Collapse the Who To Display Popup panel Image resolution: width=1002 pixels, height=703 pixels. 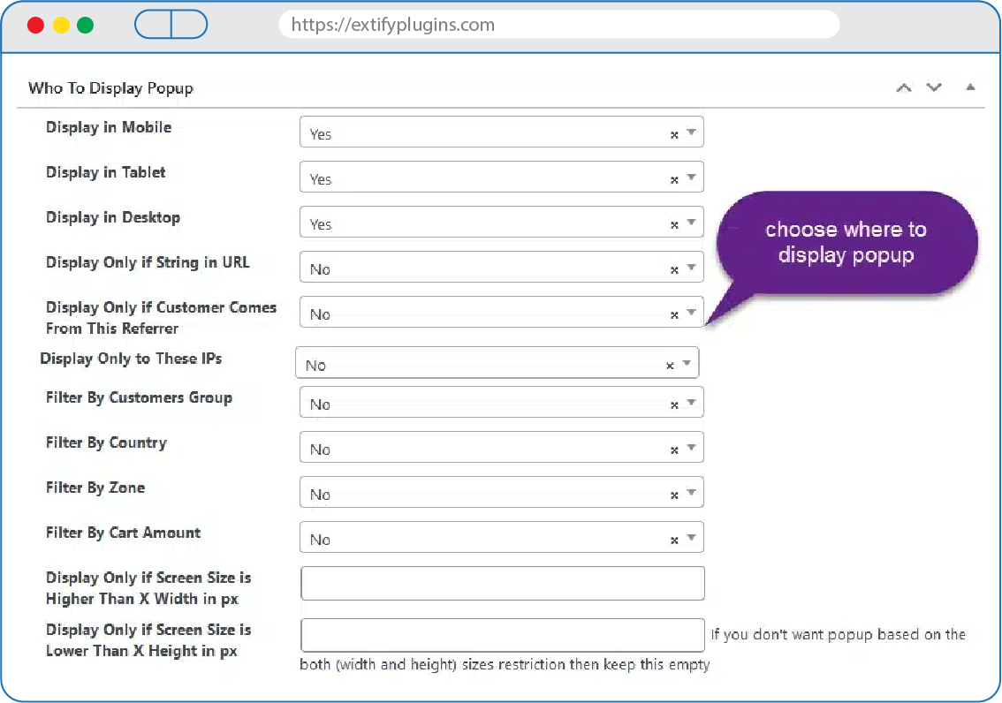pos(970,87)
